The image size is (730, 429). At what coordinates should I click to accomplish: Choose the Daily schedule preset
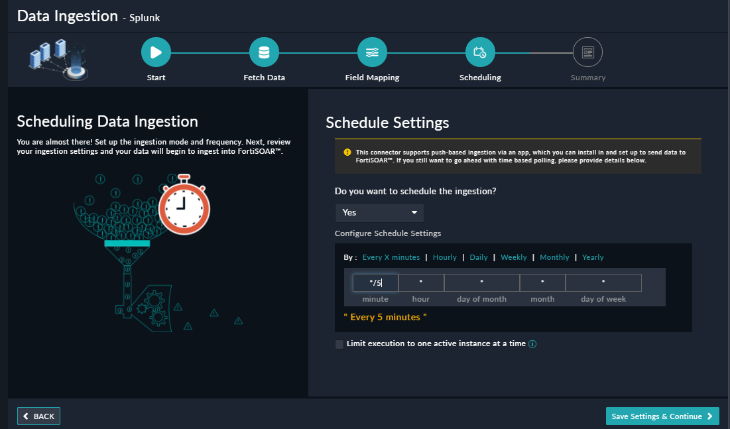point(479,257)
